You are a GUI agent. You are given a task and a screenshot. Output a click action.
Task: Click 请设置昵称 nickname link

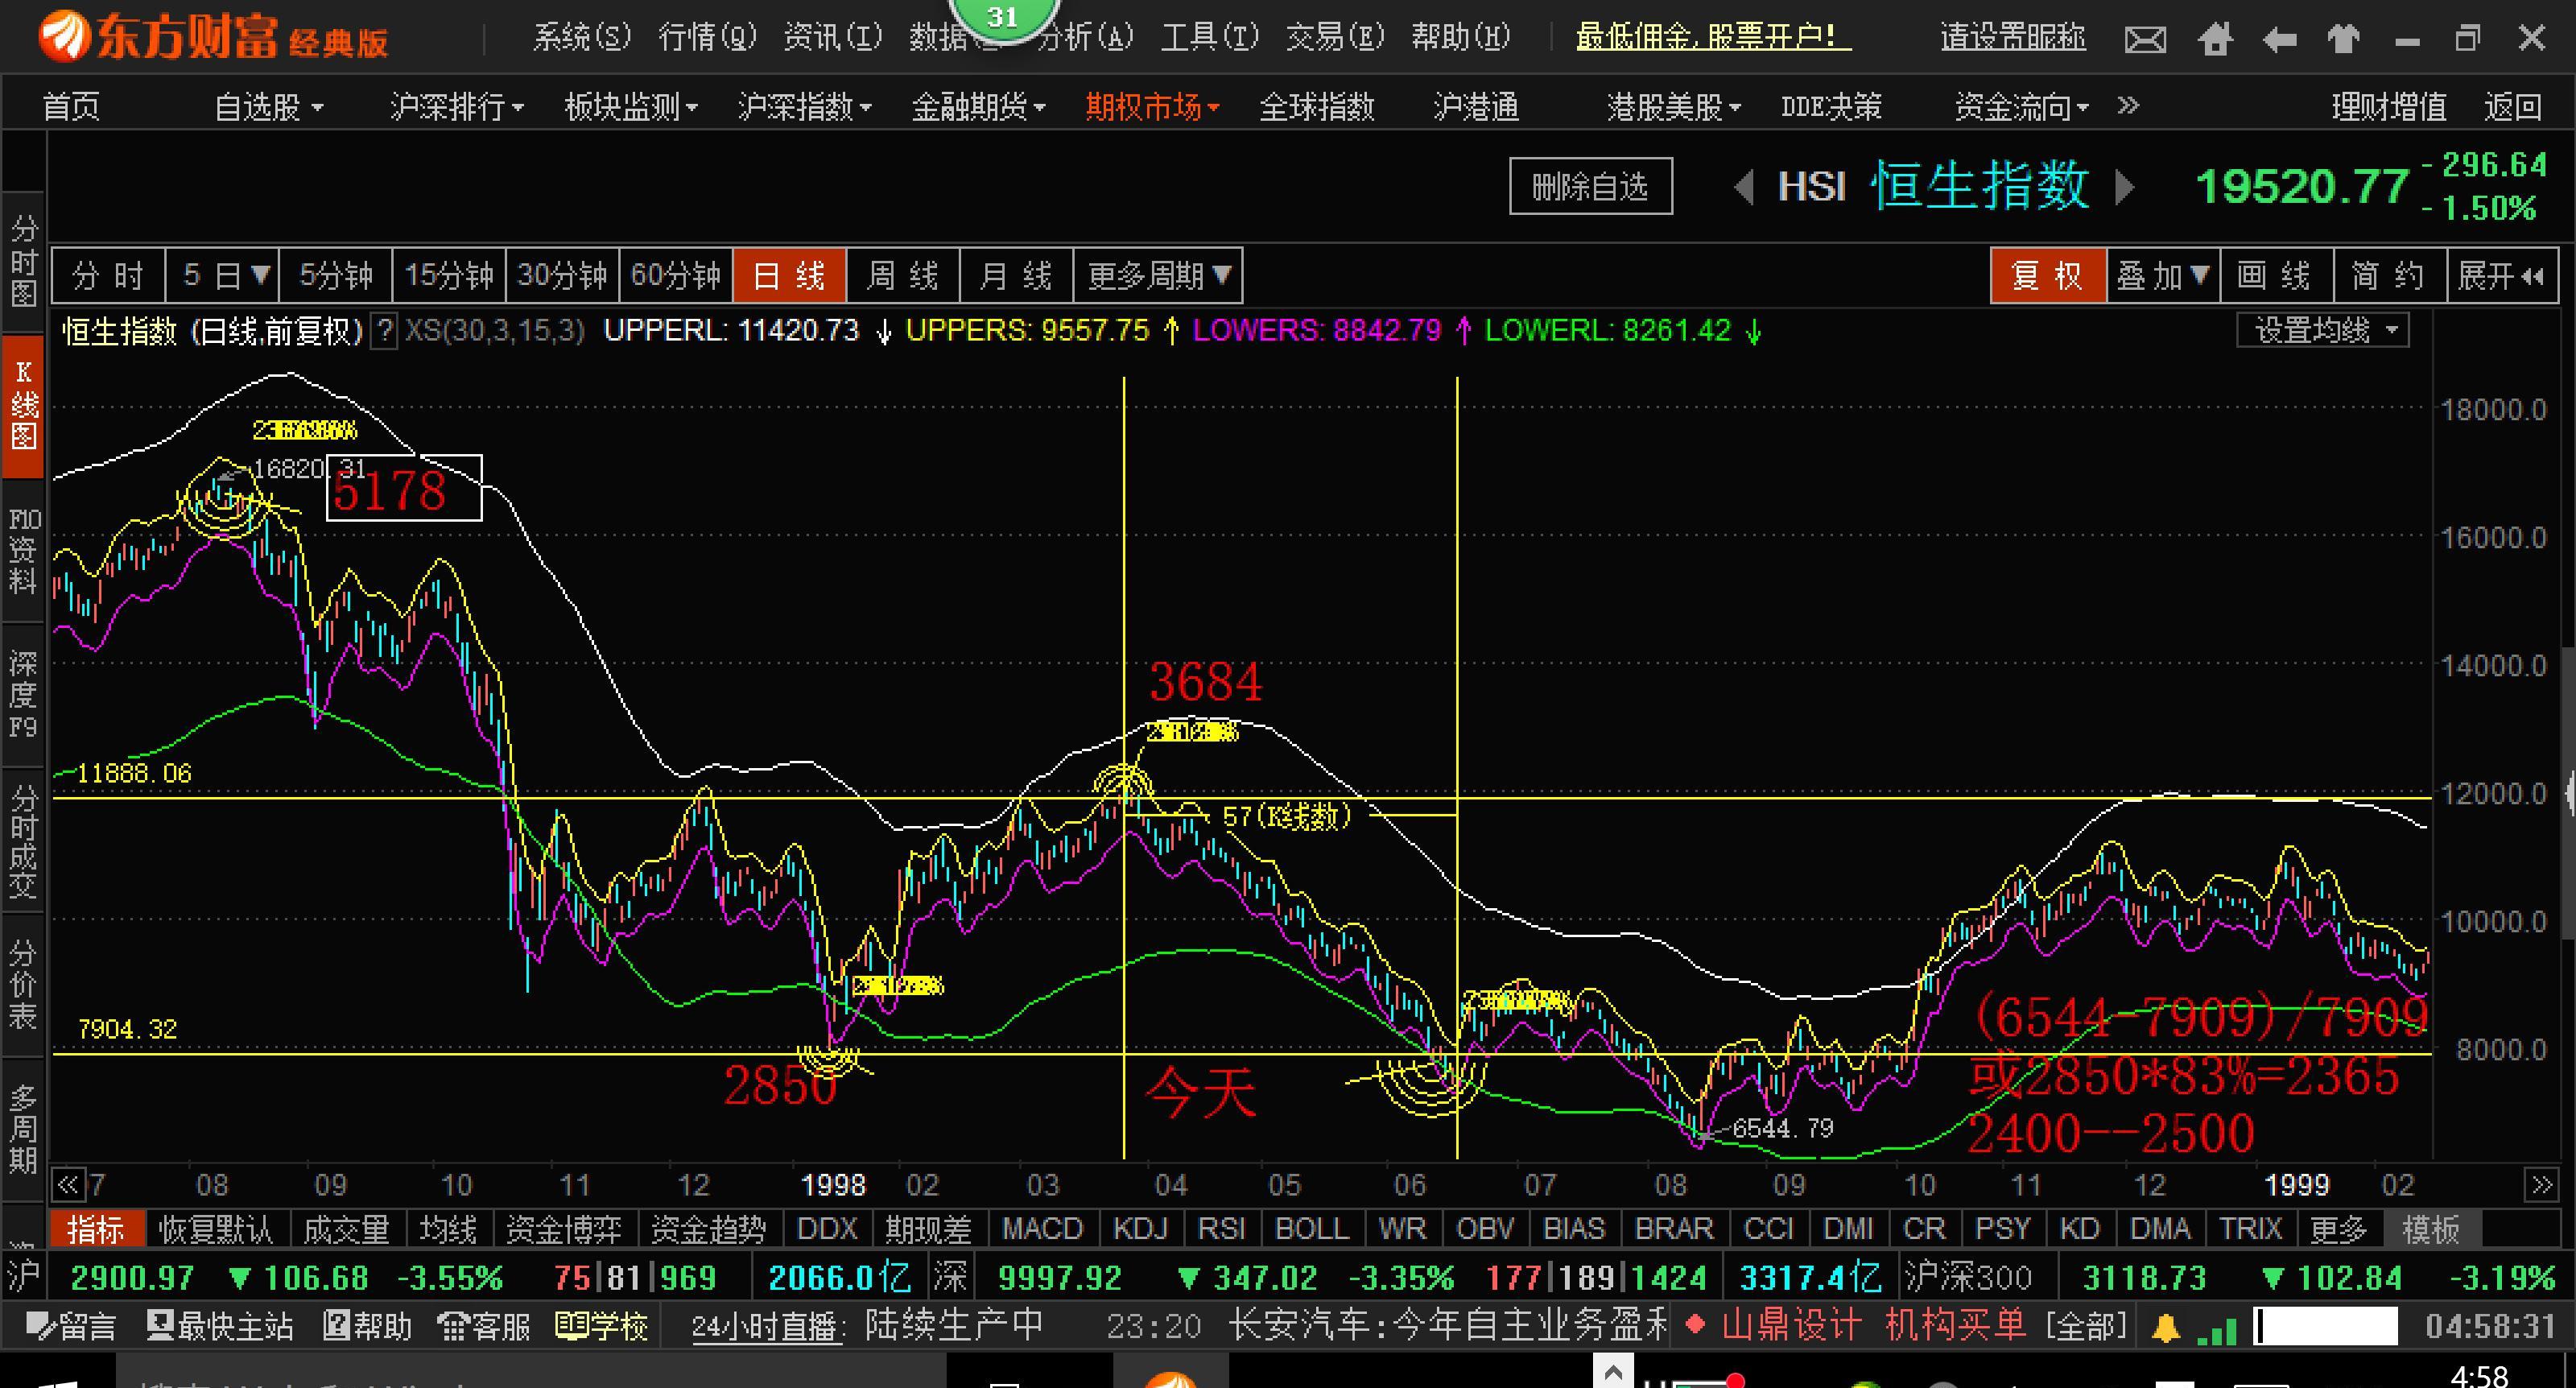point(2013,37)
